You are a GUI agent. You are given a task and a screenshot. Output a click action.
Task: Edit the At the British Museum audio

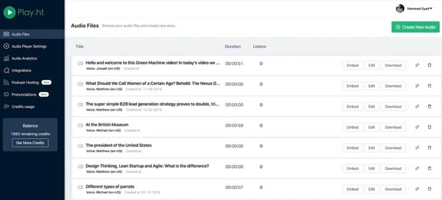click(372, 127)
